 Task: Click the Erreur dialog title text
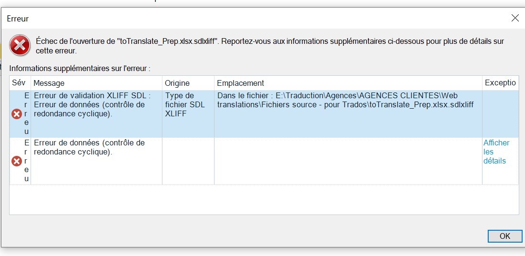(18, 19)
